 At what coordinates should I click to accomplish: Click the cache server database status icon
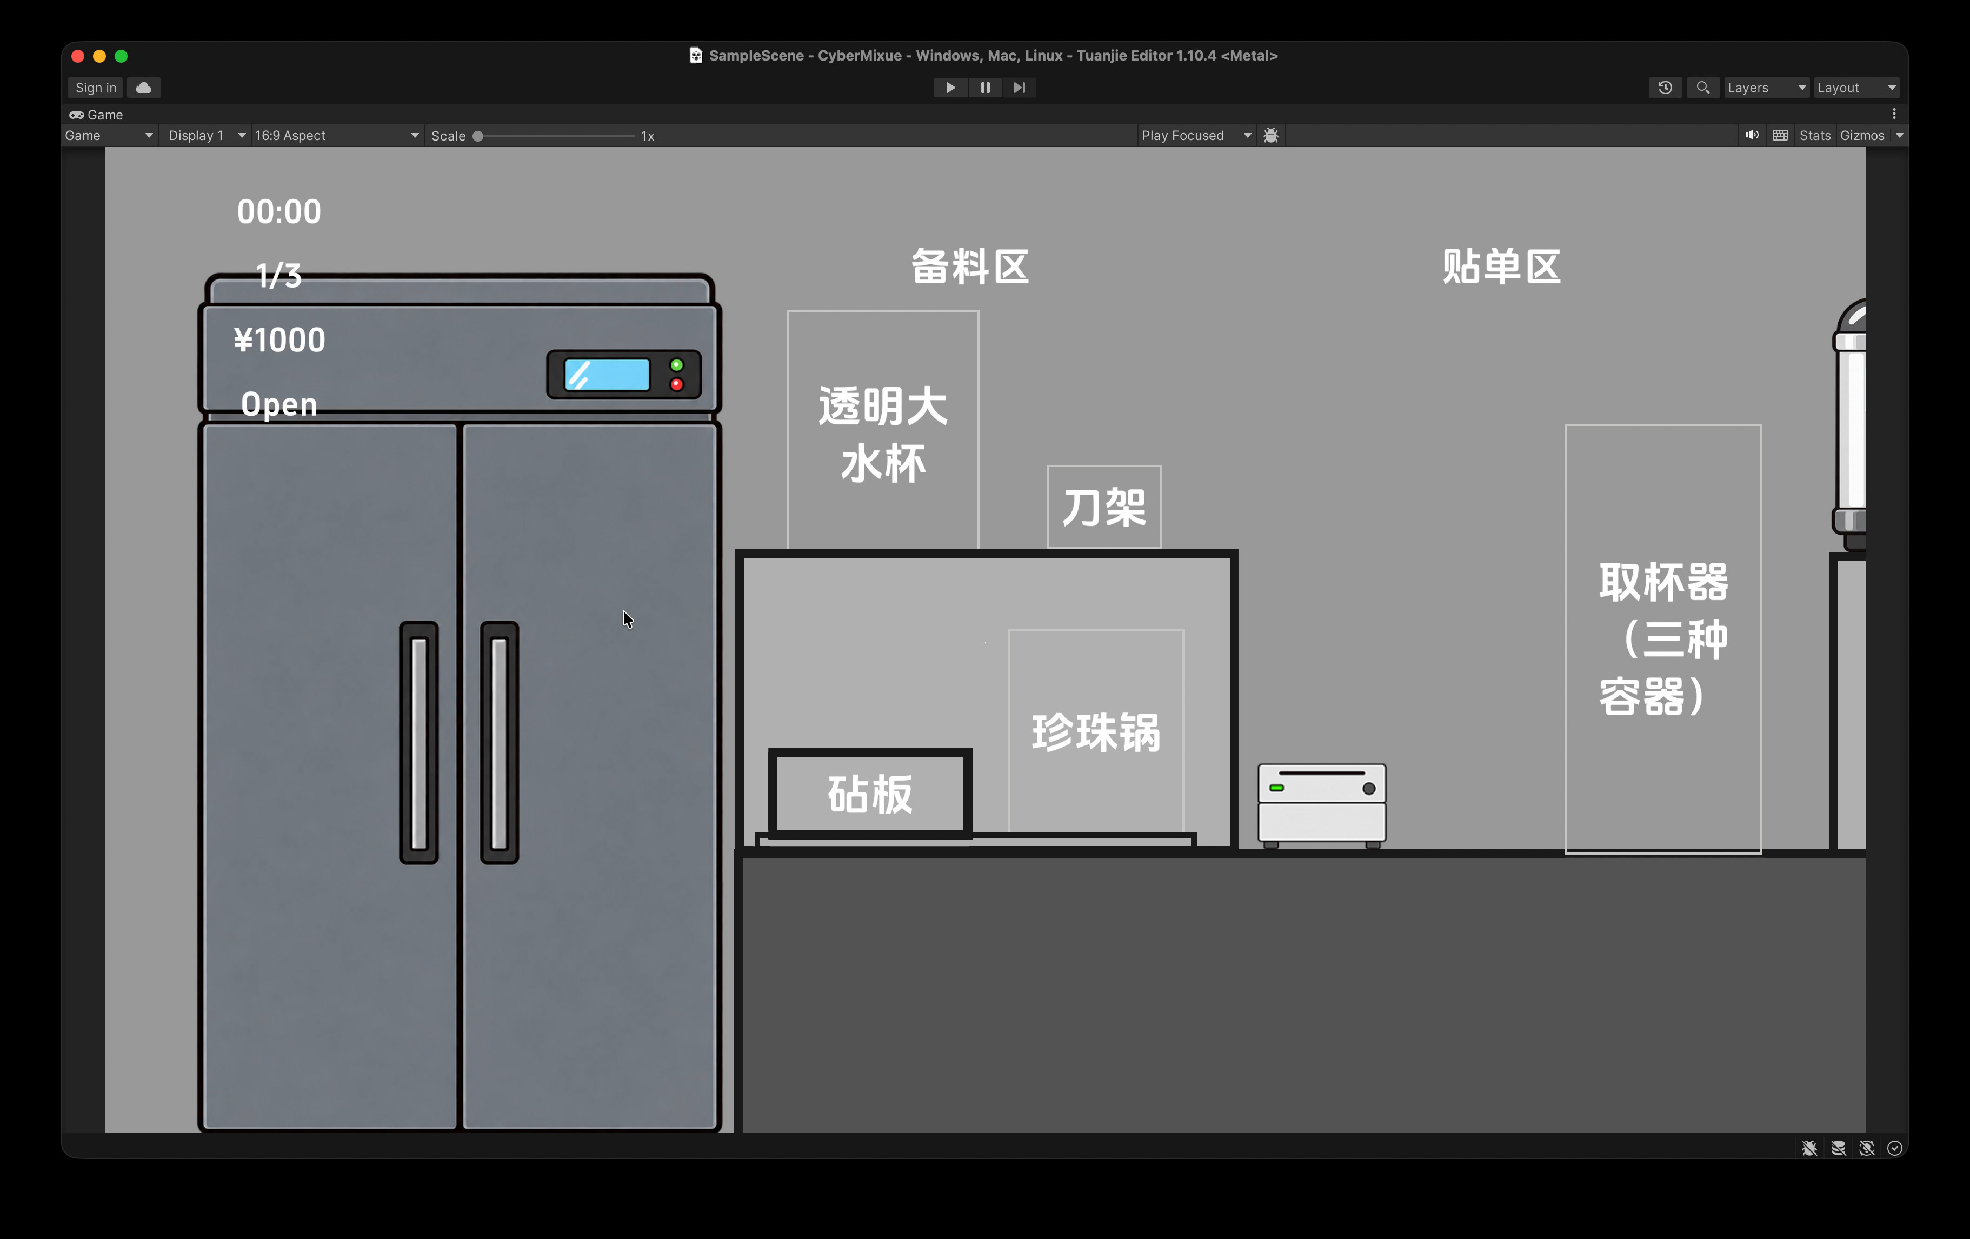point(1838,1148)
